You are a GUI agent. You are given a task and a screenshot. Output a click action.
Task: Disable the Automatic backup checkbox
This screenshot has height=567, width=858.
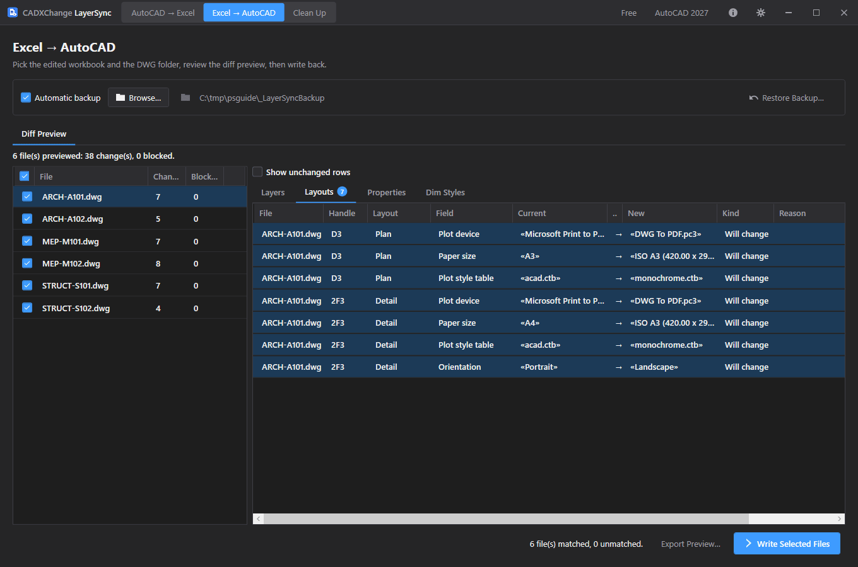tap(26, 98)
